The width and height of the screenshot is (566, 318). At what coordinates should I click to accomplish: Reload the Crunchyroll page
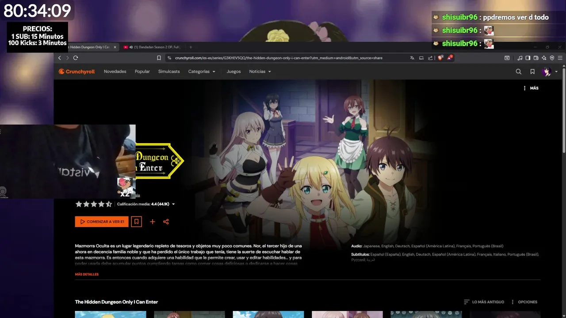(76, 58)
